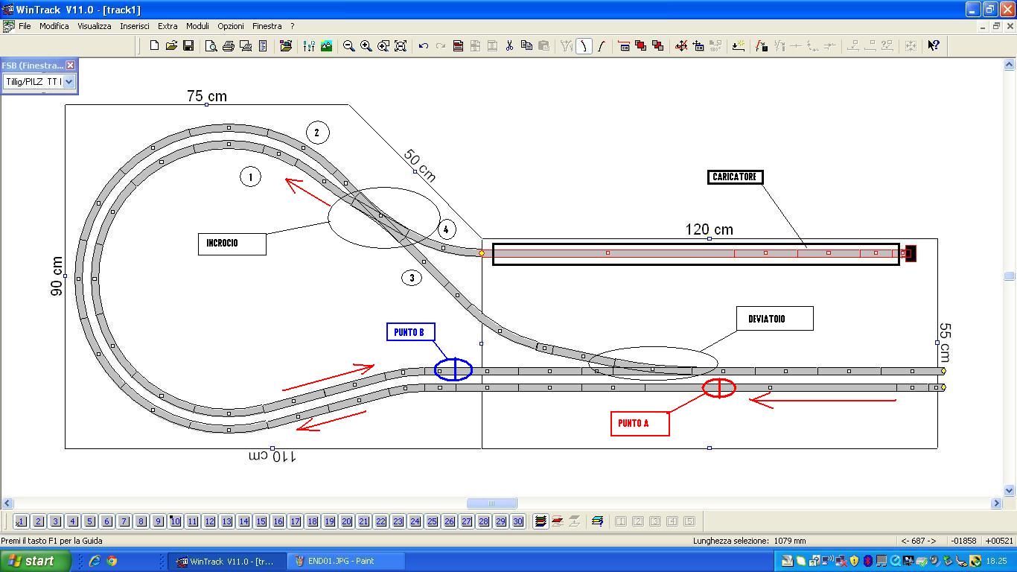Click the landscape picture icon
The height and width of the screenshot is (572, 1017).
326,45
